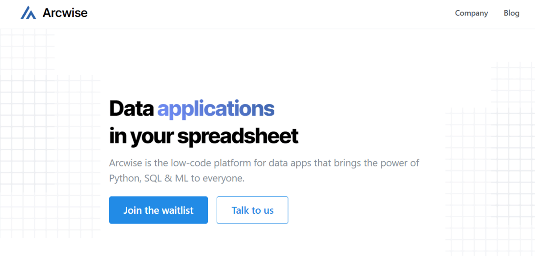Image resolution: width=535 pixels, height=256 pixels.
Task: Click the word "Data" in the headline
Action: 132,108
